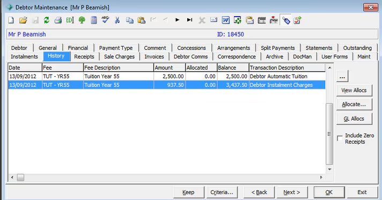382x200 pixels.
Task: Open the DocMan tab
Action: coord(303,56)
